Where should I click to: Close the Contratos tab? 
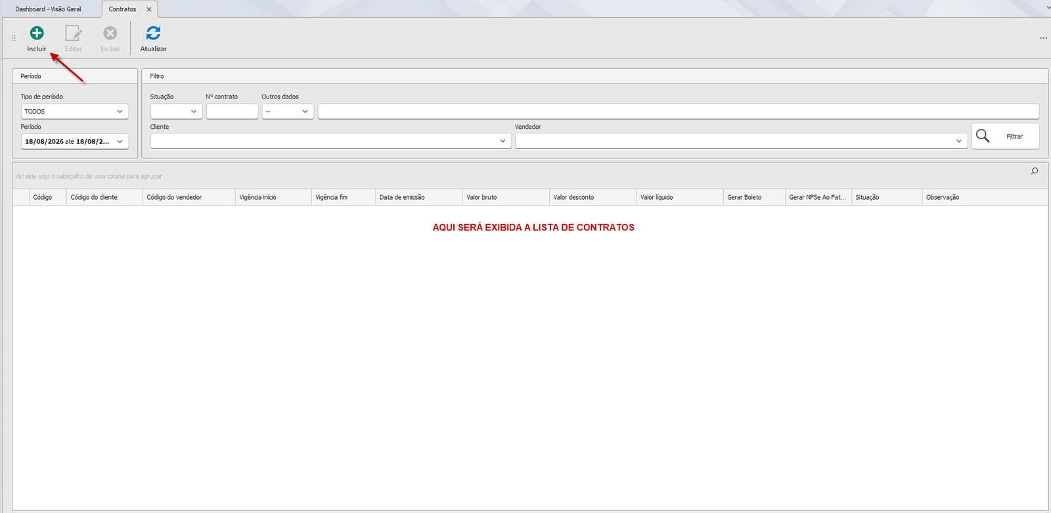click(149, 9)
